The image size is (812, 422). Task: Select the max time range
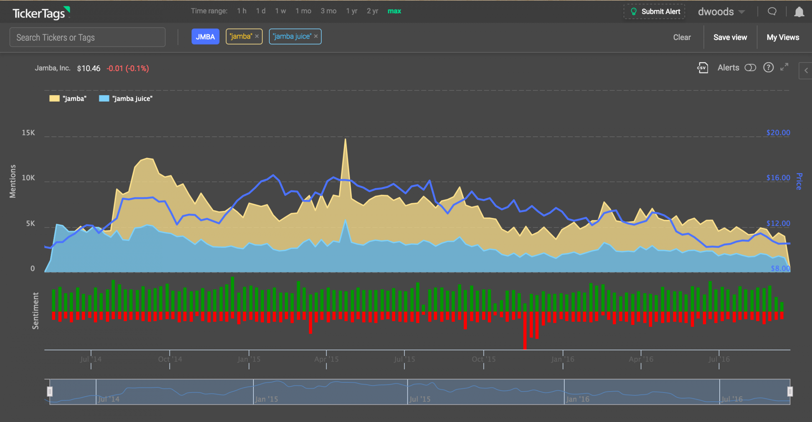pyautogui.click(x=394, y=11)
